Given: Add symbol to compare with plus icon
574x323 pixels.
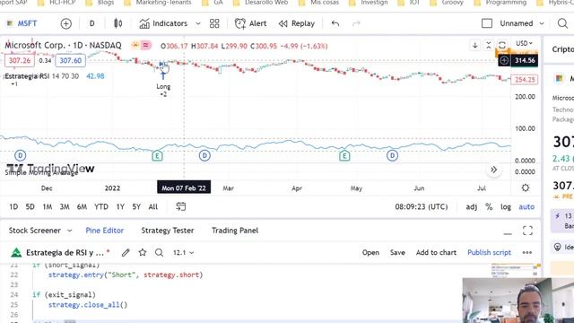Looking at the screenshot, I should click(65, 24).
